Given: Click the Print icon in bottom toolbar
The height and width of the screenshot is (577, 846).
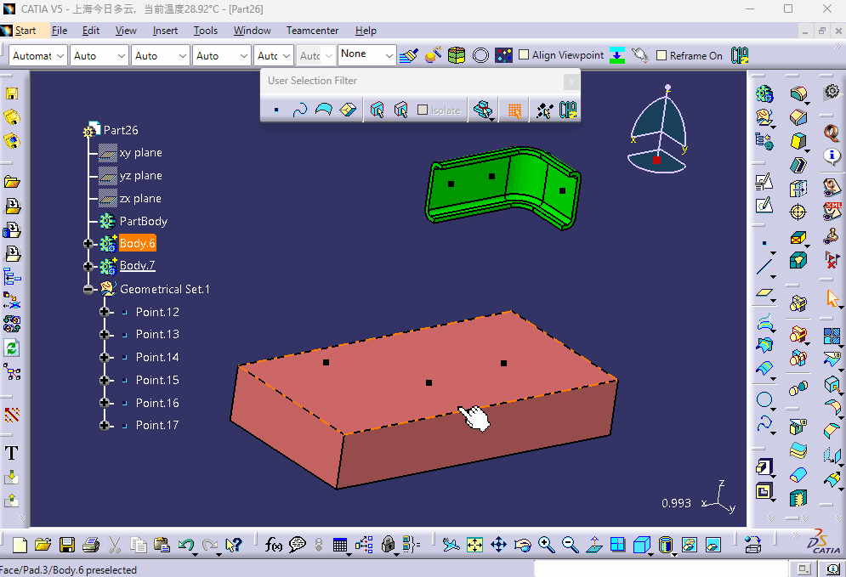Looking at the screenshot, I should (91, 546).
